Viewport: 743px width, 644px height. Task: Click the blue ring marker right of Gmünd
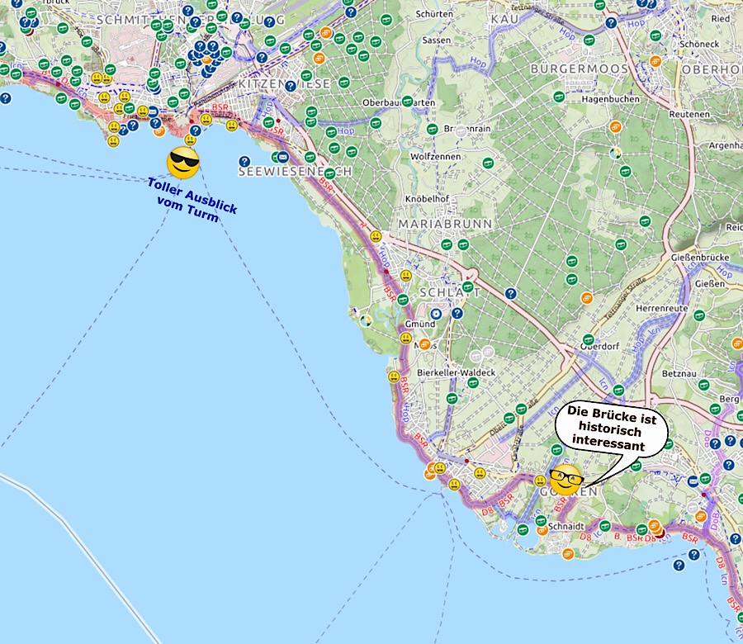pos(436,314)
